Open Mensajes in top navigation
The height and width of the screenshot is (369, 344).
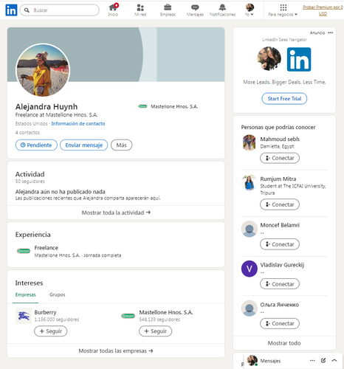(x=195, y=10)
